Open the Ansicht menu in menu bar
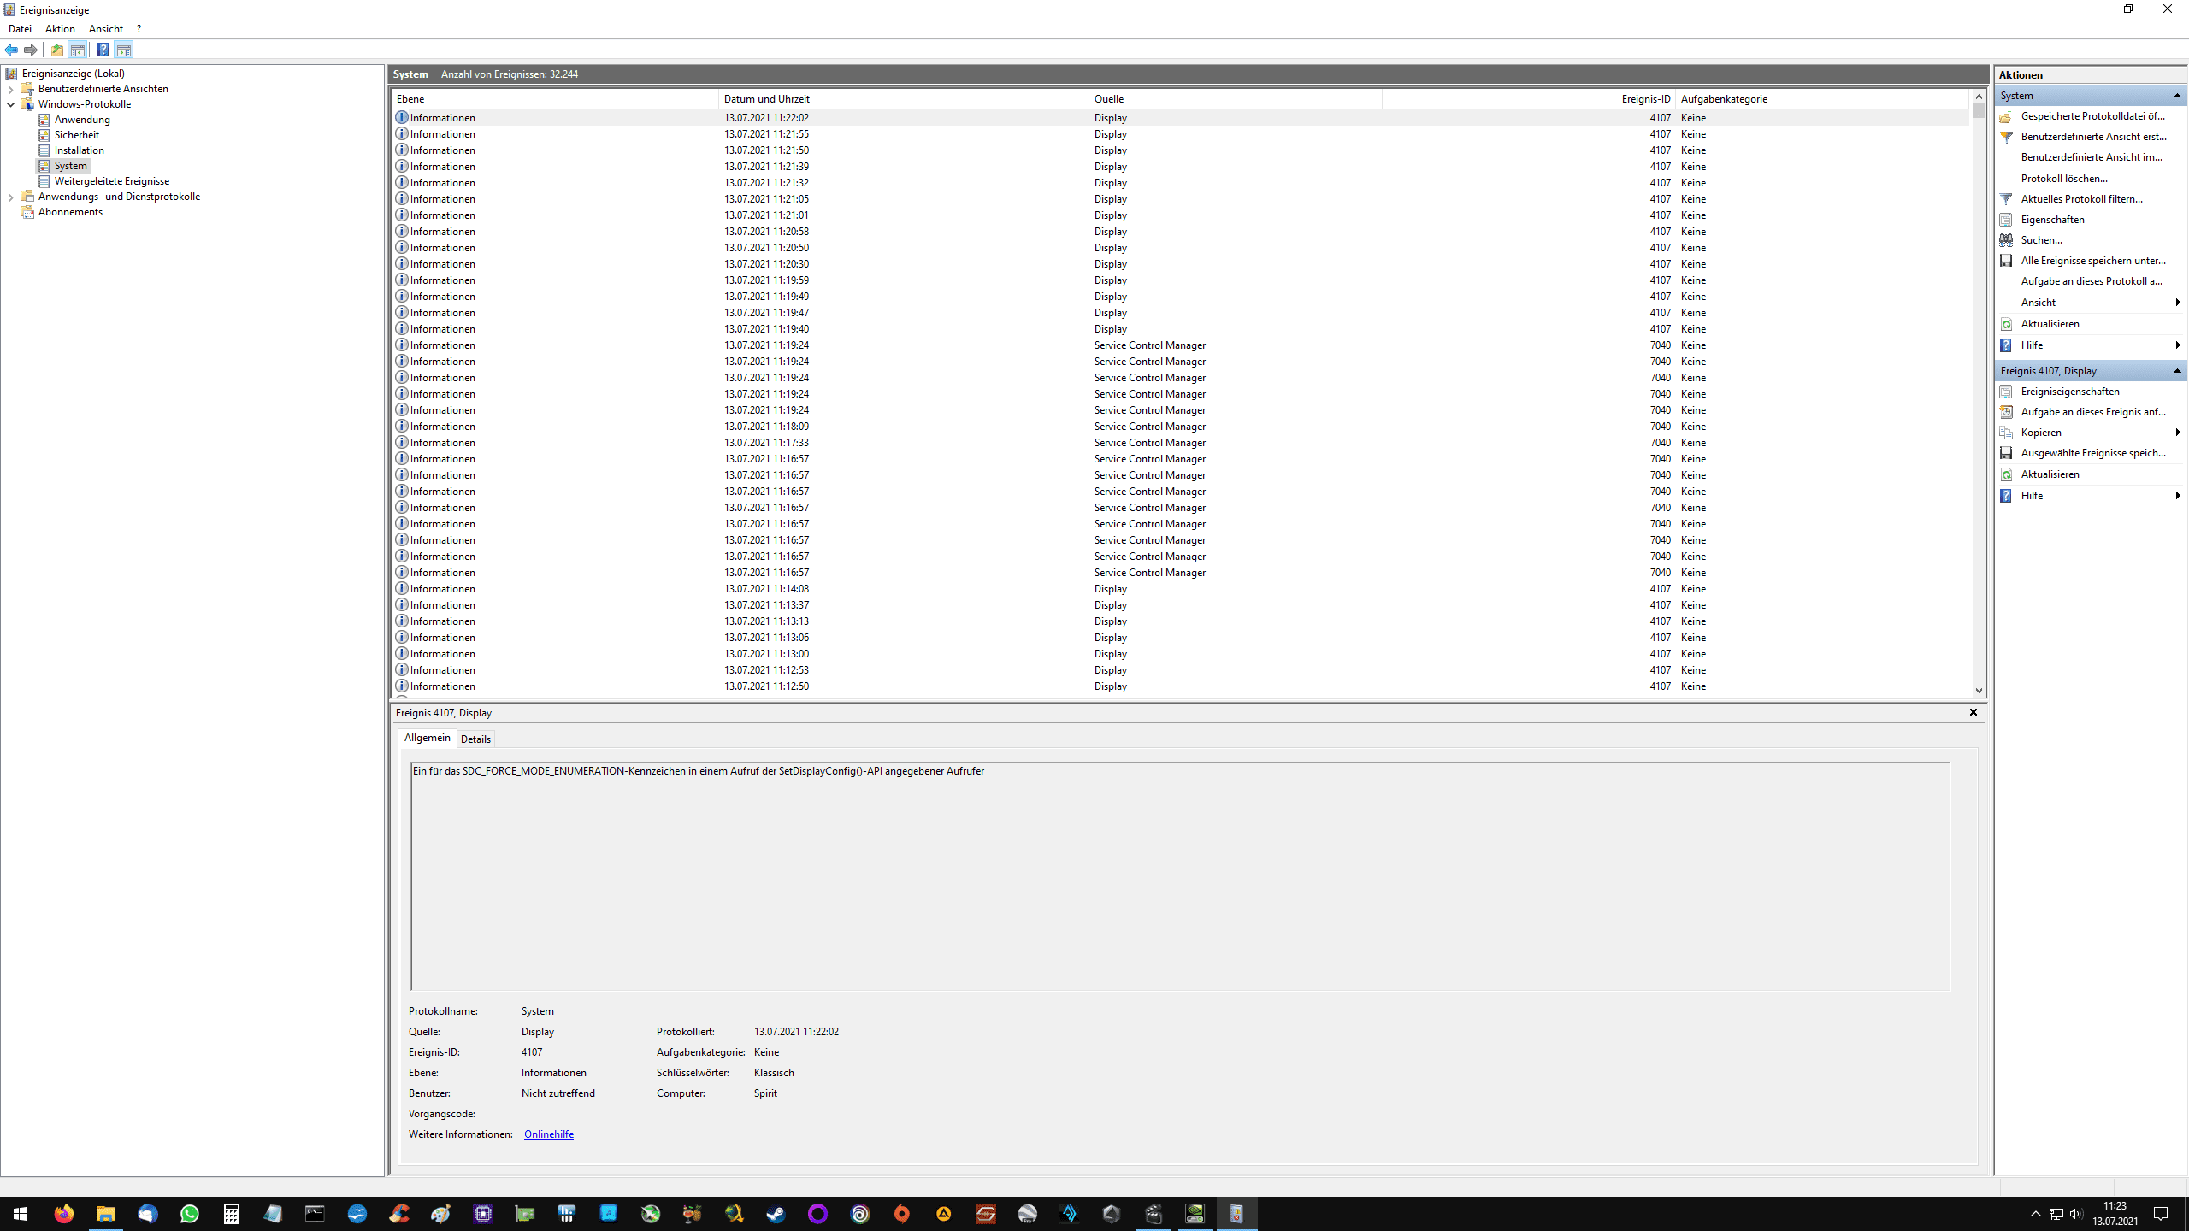The height and width of the screenshot is (1231, 2189). pyautogui.click(x=106, y=29)
